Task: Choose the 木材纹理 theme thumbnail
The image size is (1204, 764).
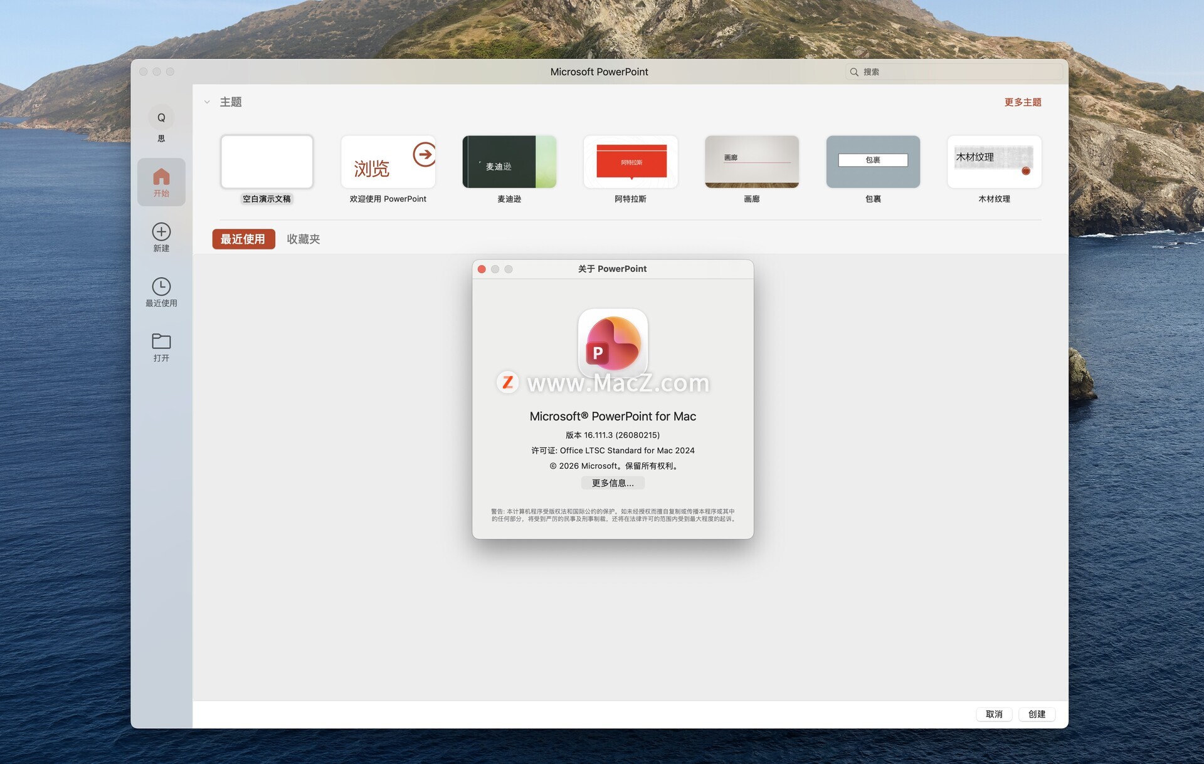Action: tap(995, 162)
